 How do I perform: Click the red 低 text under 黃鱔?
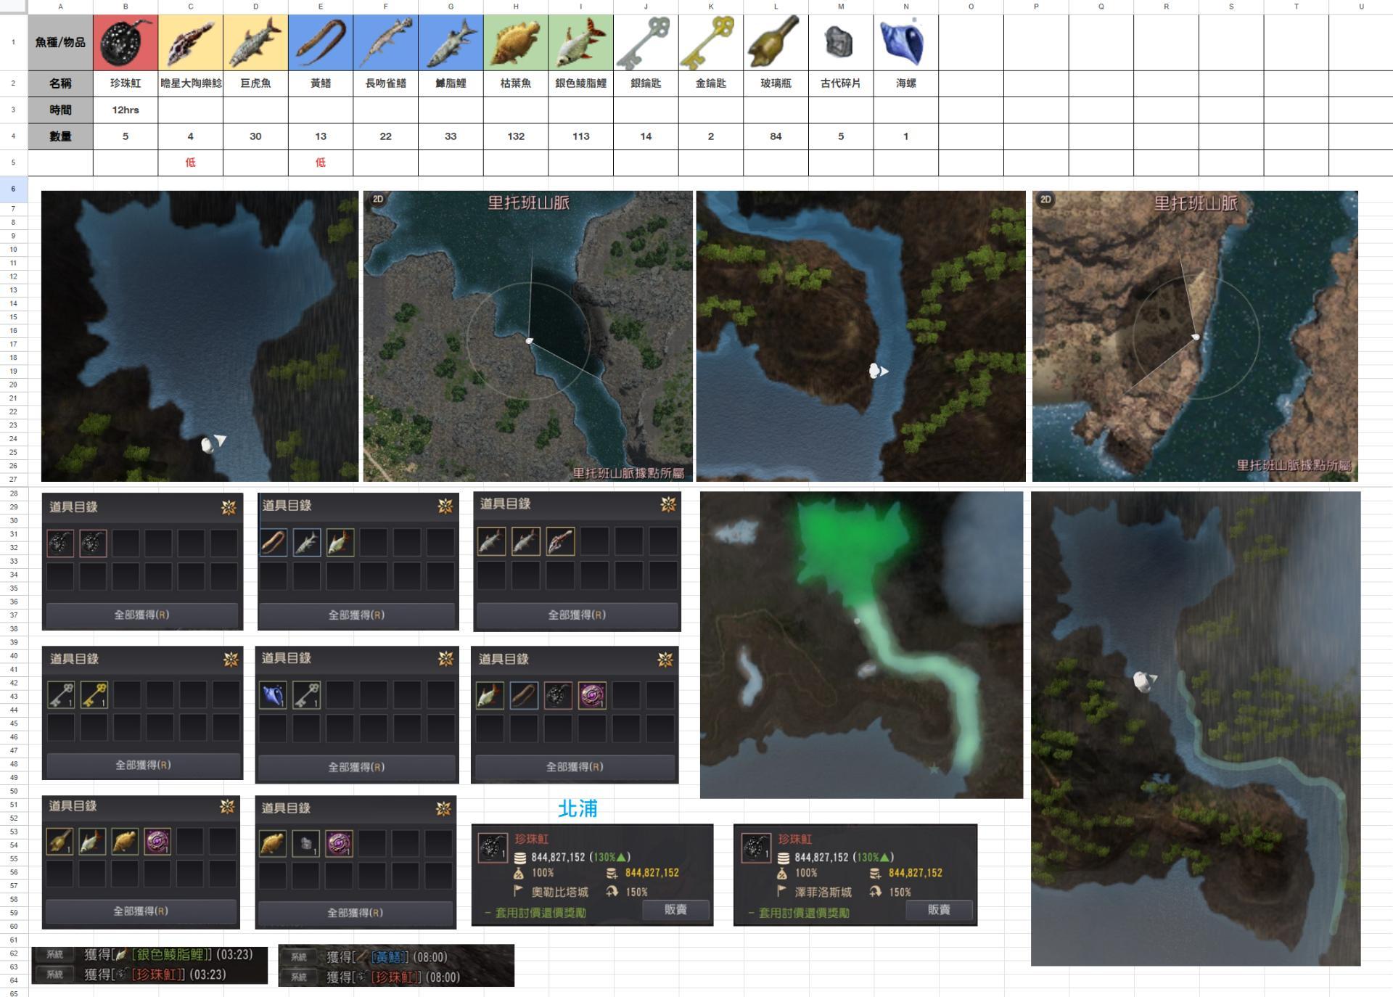coord(320,163)
